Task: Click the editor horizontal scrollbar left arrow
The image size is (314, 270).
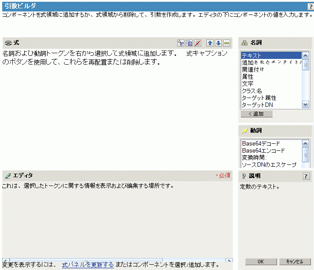Action: pyautogui.click(x=6, y=260)
